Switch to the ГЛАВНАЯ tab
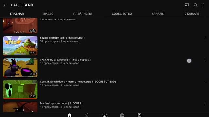This screenshot has width=209, height=117. tap(17, 14)
